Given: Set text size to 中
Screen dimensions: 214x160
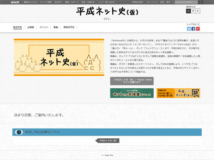Looking at the screenshot, I should point(193,11).
